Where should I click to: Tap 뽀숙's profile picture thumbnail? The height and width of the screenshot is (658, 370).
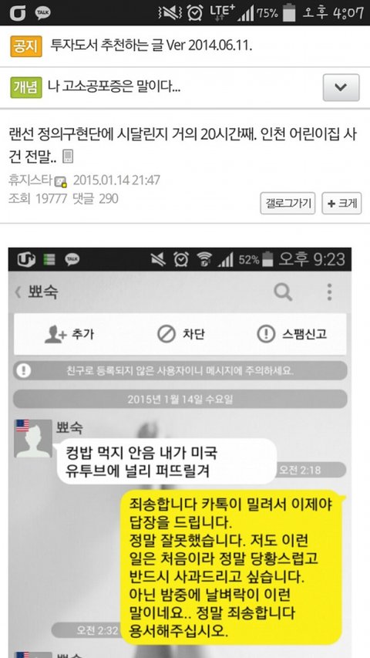33,438
